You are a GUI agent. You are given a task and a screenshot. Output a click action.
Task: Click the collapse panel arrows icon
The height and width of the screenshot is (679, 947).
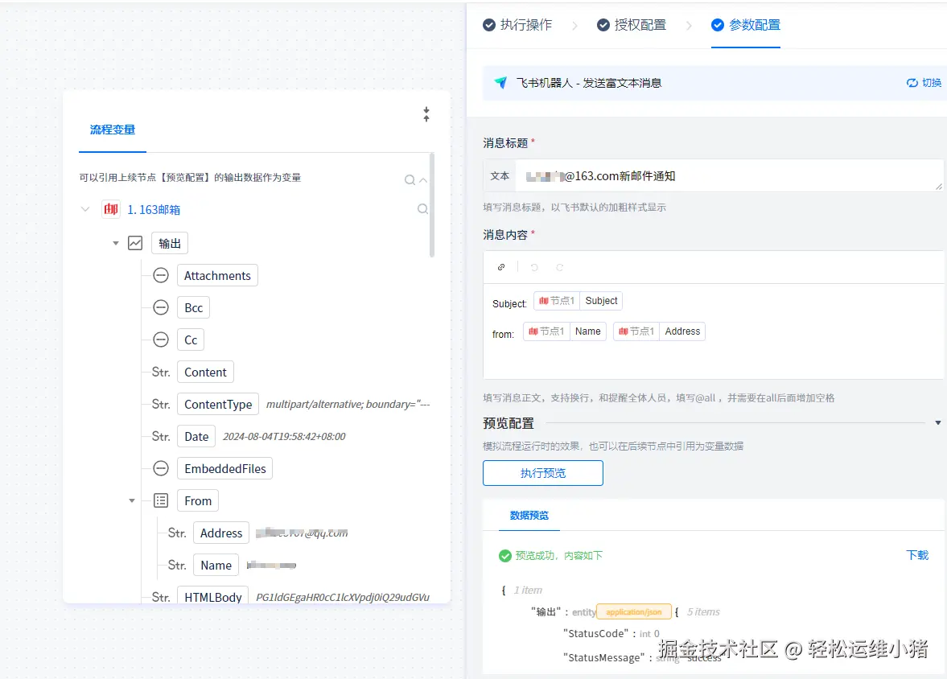coord(426,114)
